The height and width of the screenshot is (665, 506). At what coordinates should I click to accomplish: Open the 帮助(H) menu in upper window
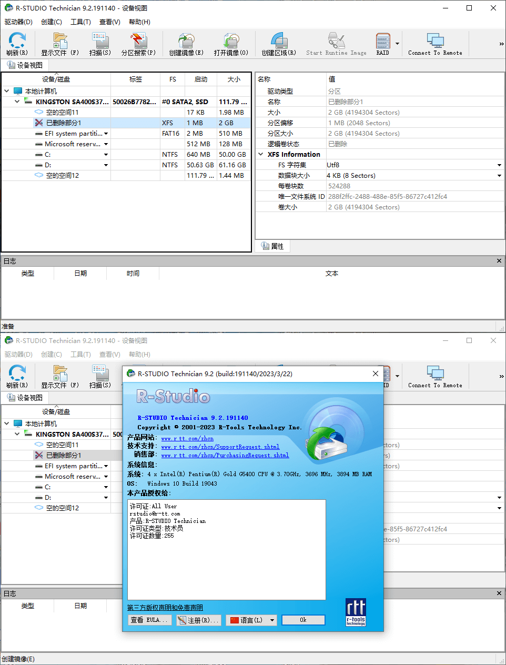point(139,22)
